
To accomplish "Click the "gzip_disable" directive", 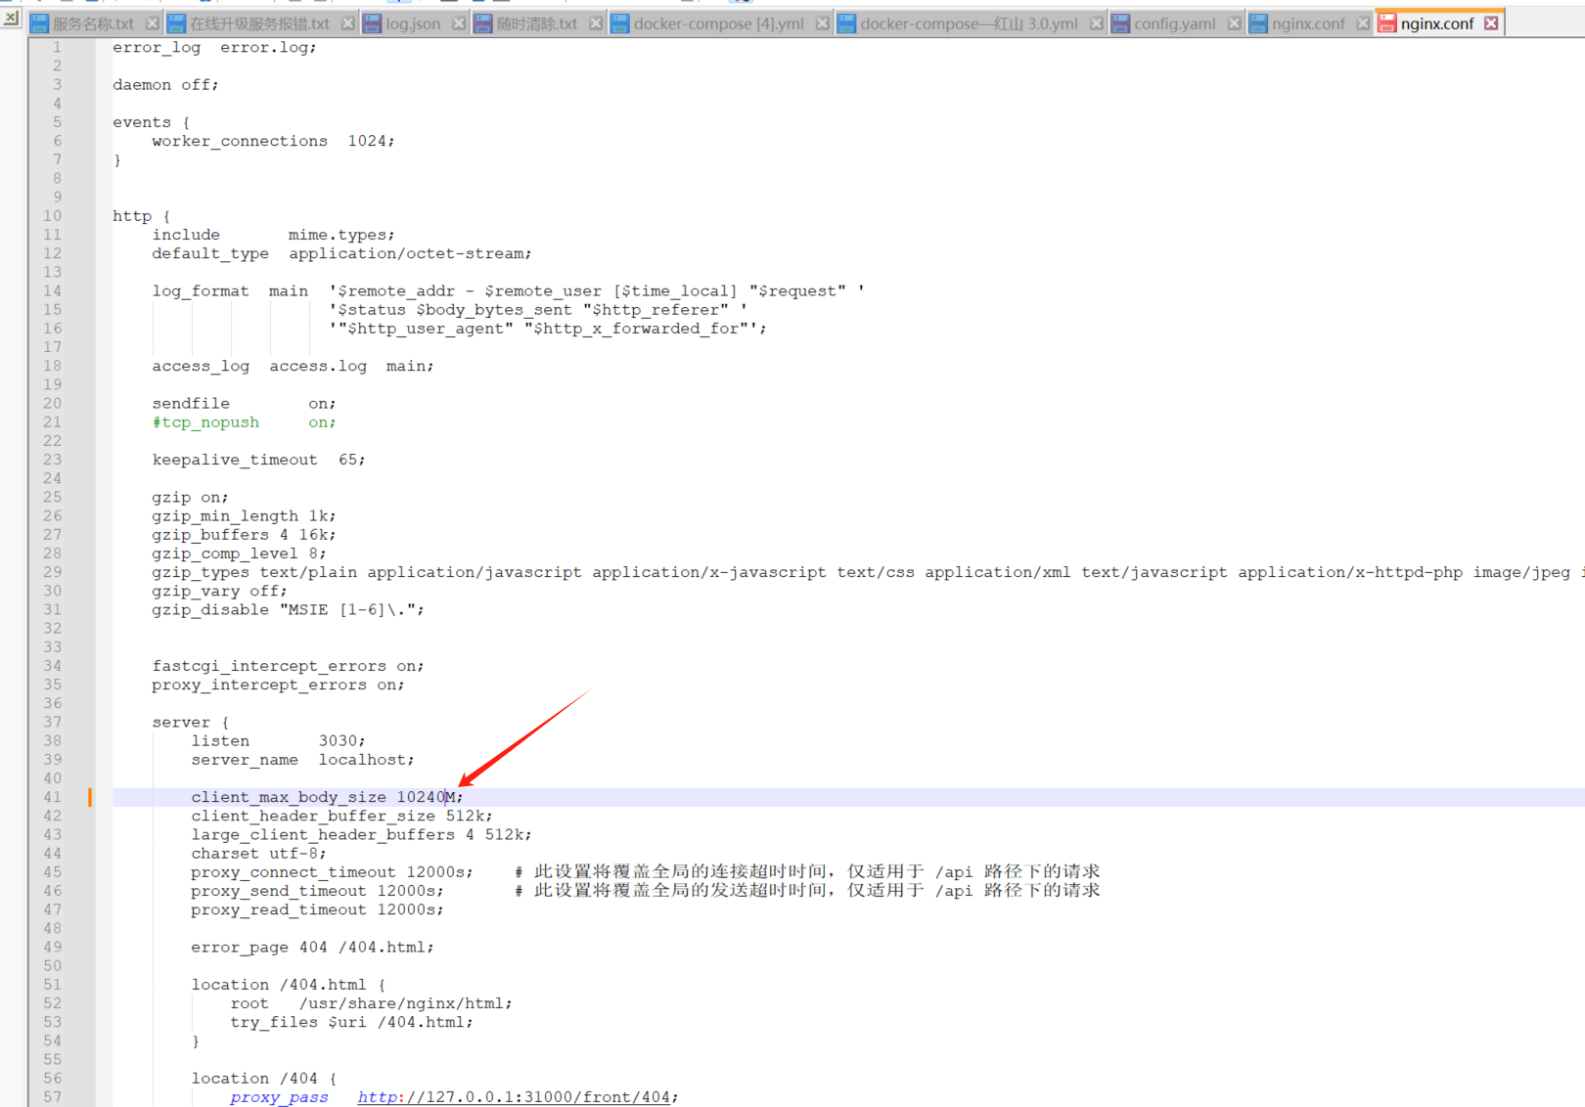I will [x=210, y=610].
